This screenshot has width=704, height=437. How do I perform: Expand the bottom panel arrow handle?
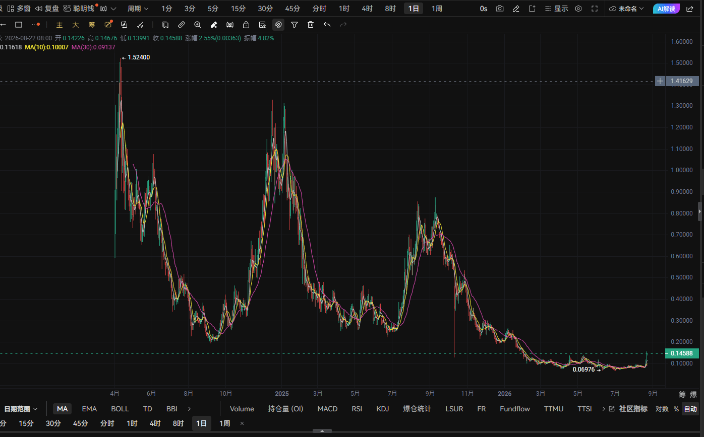click(x=322, y=431)
